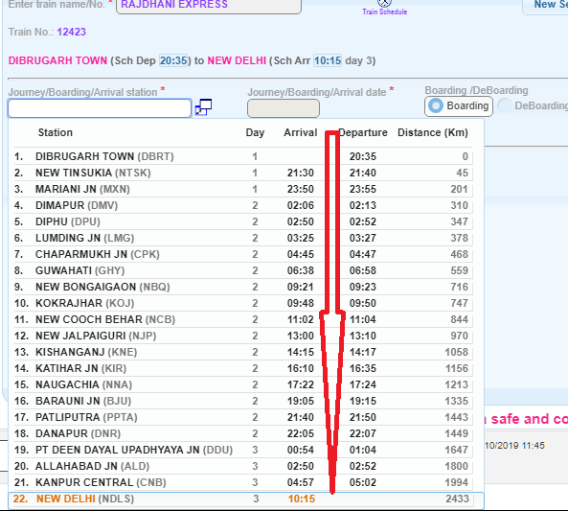Select NEW COOCH BEHAR (NCB) station
The image size is (568, 511).
click(x=243, y=319)
